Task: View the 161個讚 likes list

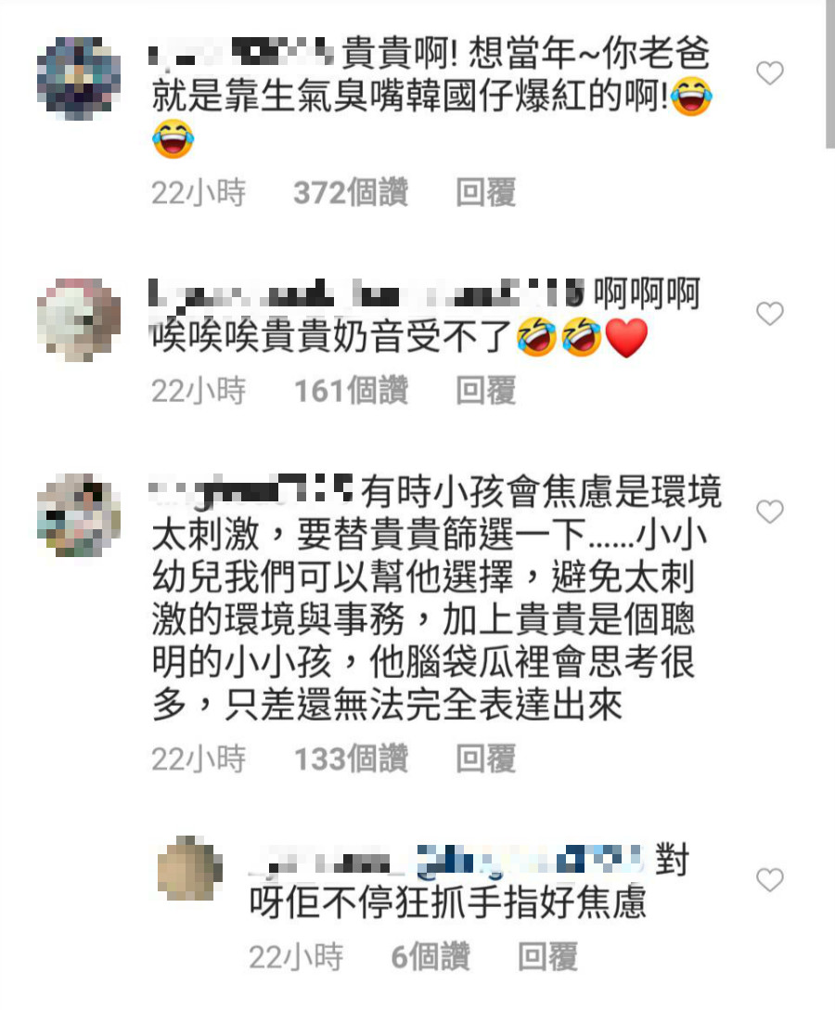Action: point(351,391)
